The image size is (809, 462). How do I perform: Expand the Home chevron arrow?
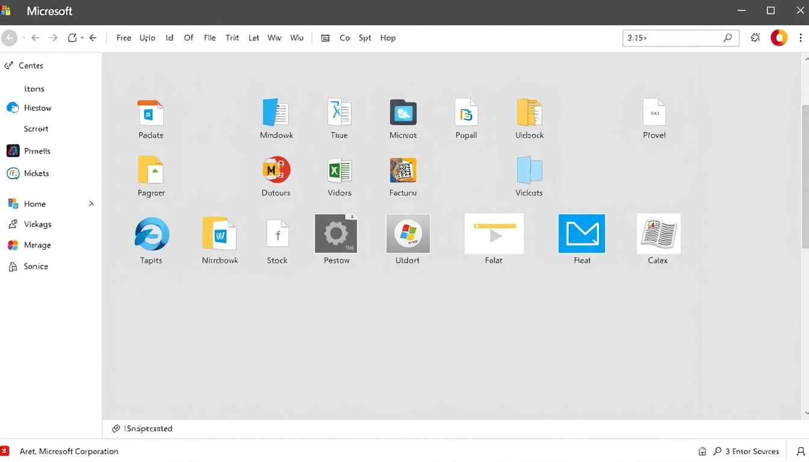pos(91,204)
